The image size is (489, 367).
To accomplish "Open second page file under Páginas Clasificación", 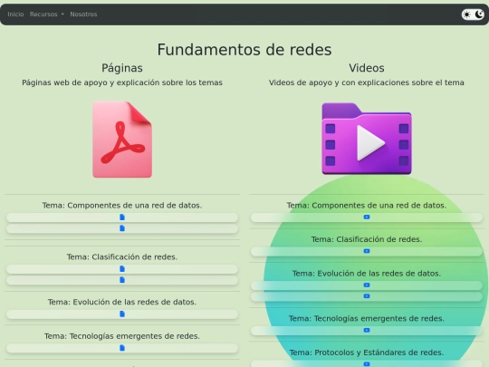I will tap(122, 280).
